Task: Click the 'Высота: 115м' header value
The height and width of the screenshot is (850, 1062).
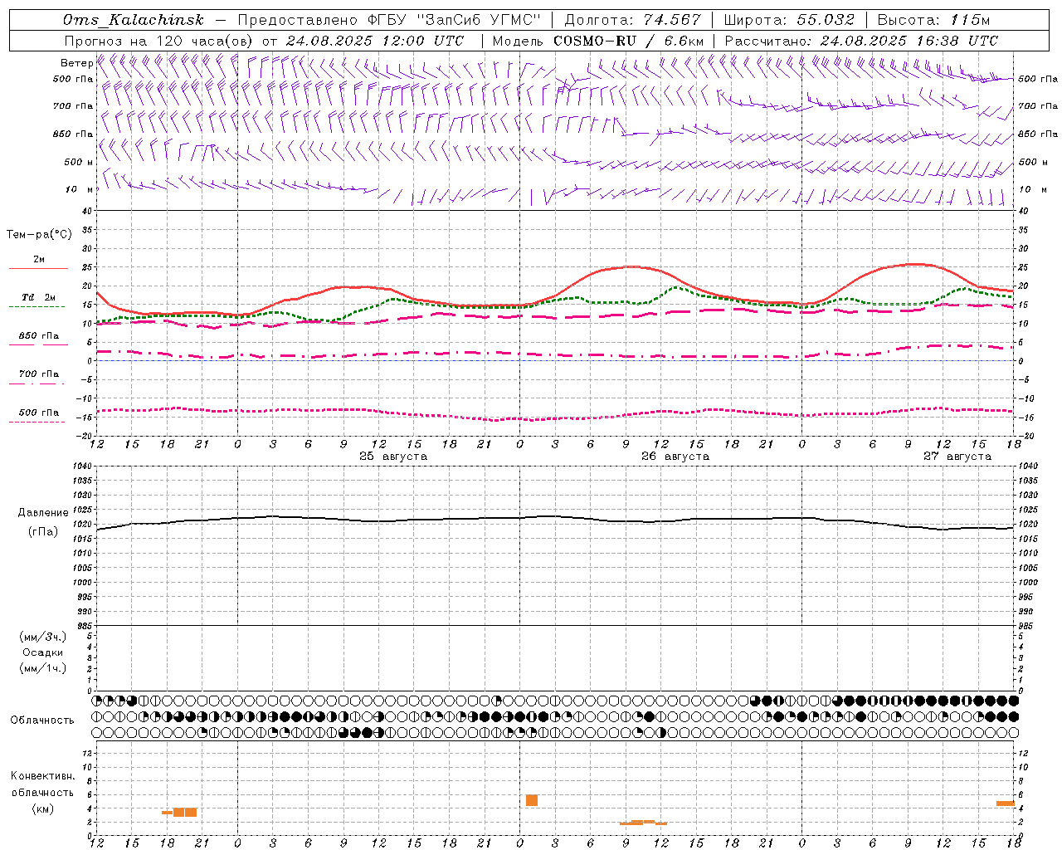Action: [933, 20]
